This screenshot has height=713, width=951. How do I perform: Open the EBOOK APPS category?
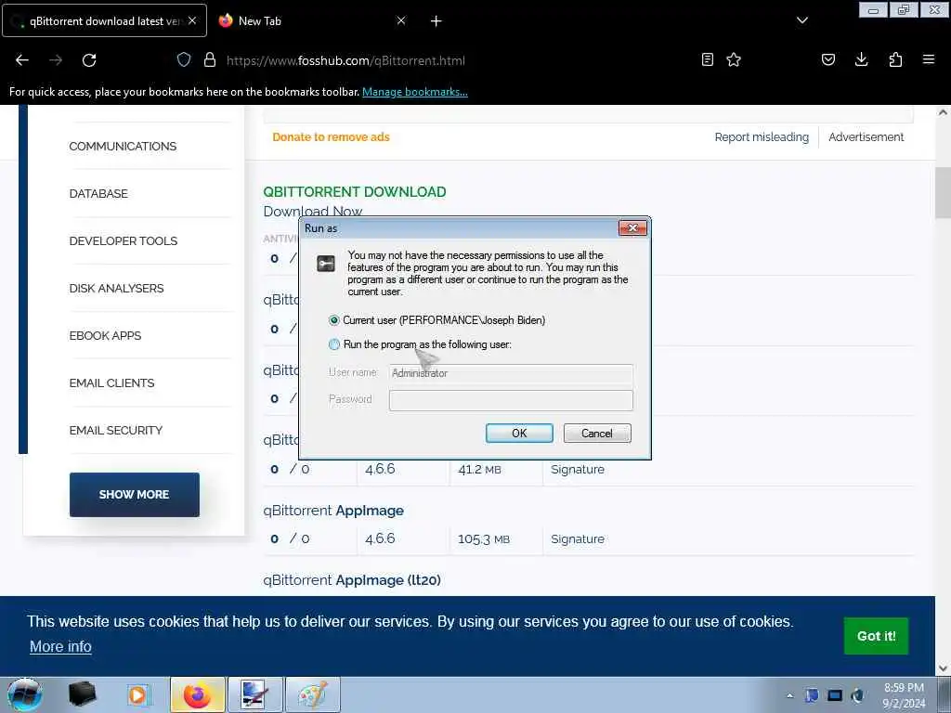point(105,335)
